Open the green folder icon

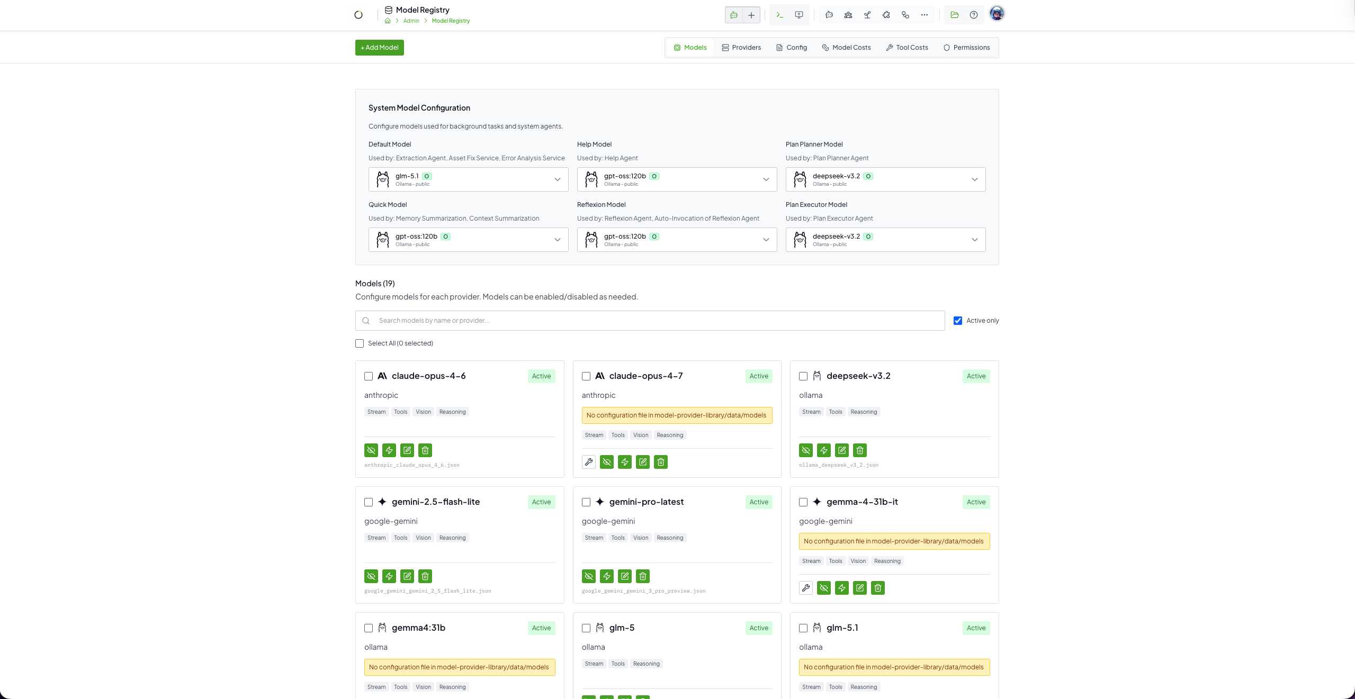pyautogui.click(x=955, y=15)
